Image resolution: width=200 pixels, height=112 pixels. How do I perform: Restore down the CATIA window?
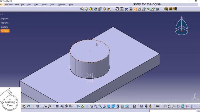(196, 1)
